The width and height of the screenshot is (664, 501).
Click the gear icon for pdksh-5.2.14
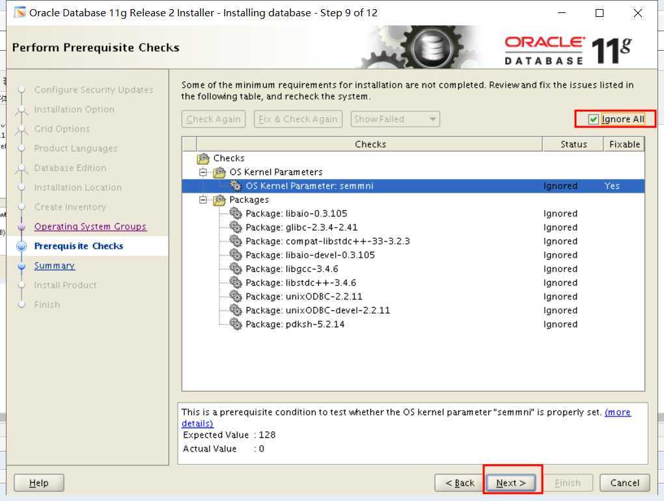[236, 324]
